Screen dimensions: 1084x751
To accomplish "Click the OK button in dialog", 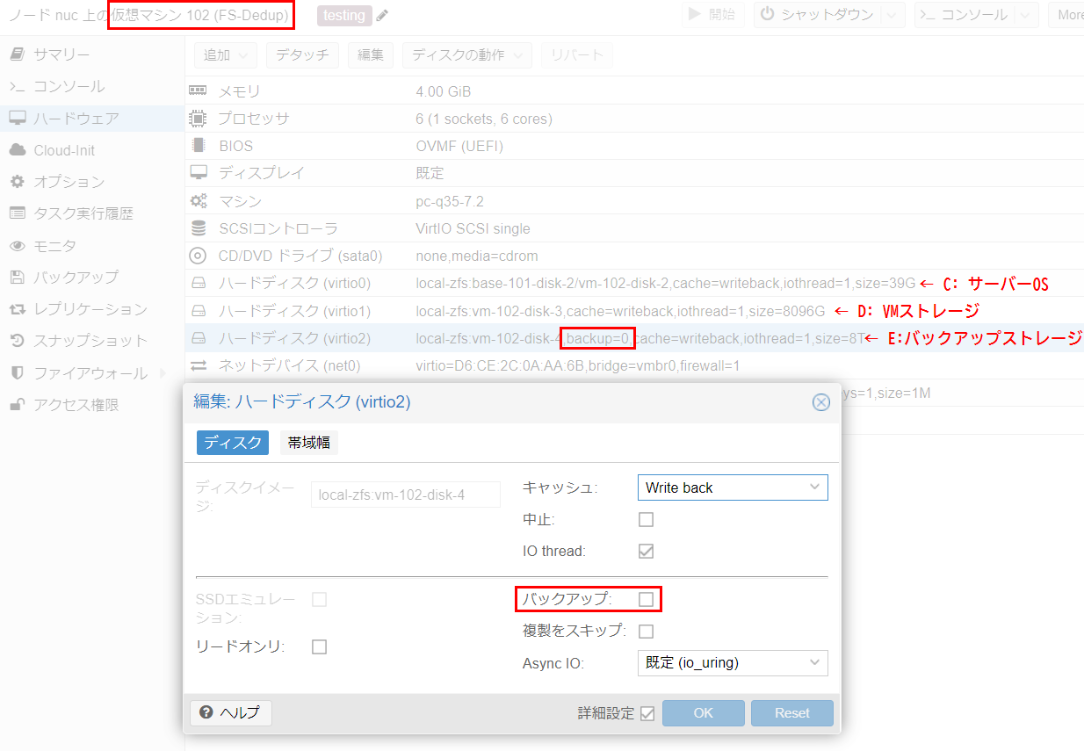I will [704, 713].
